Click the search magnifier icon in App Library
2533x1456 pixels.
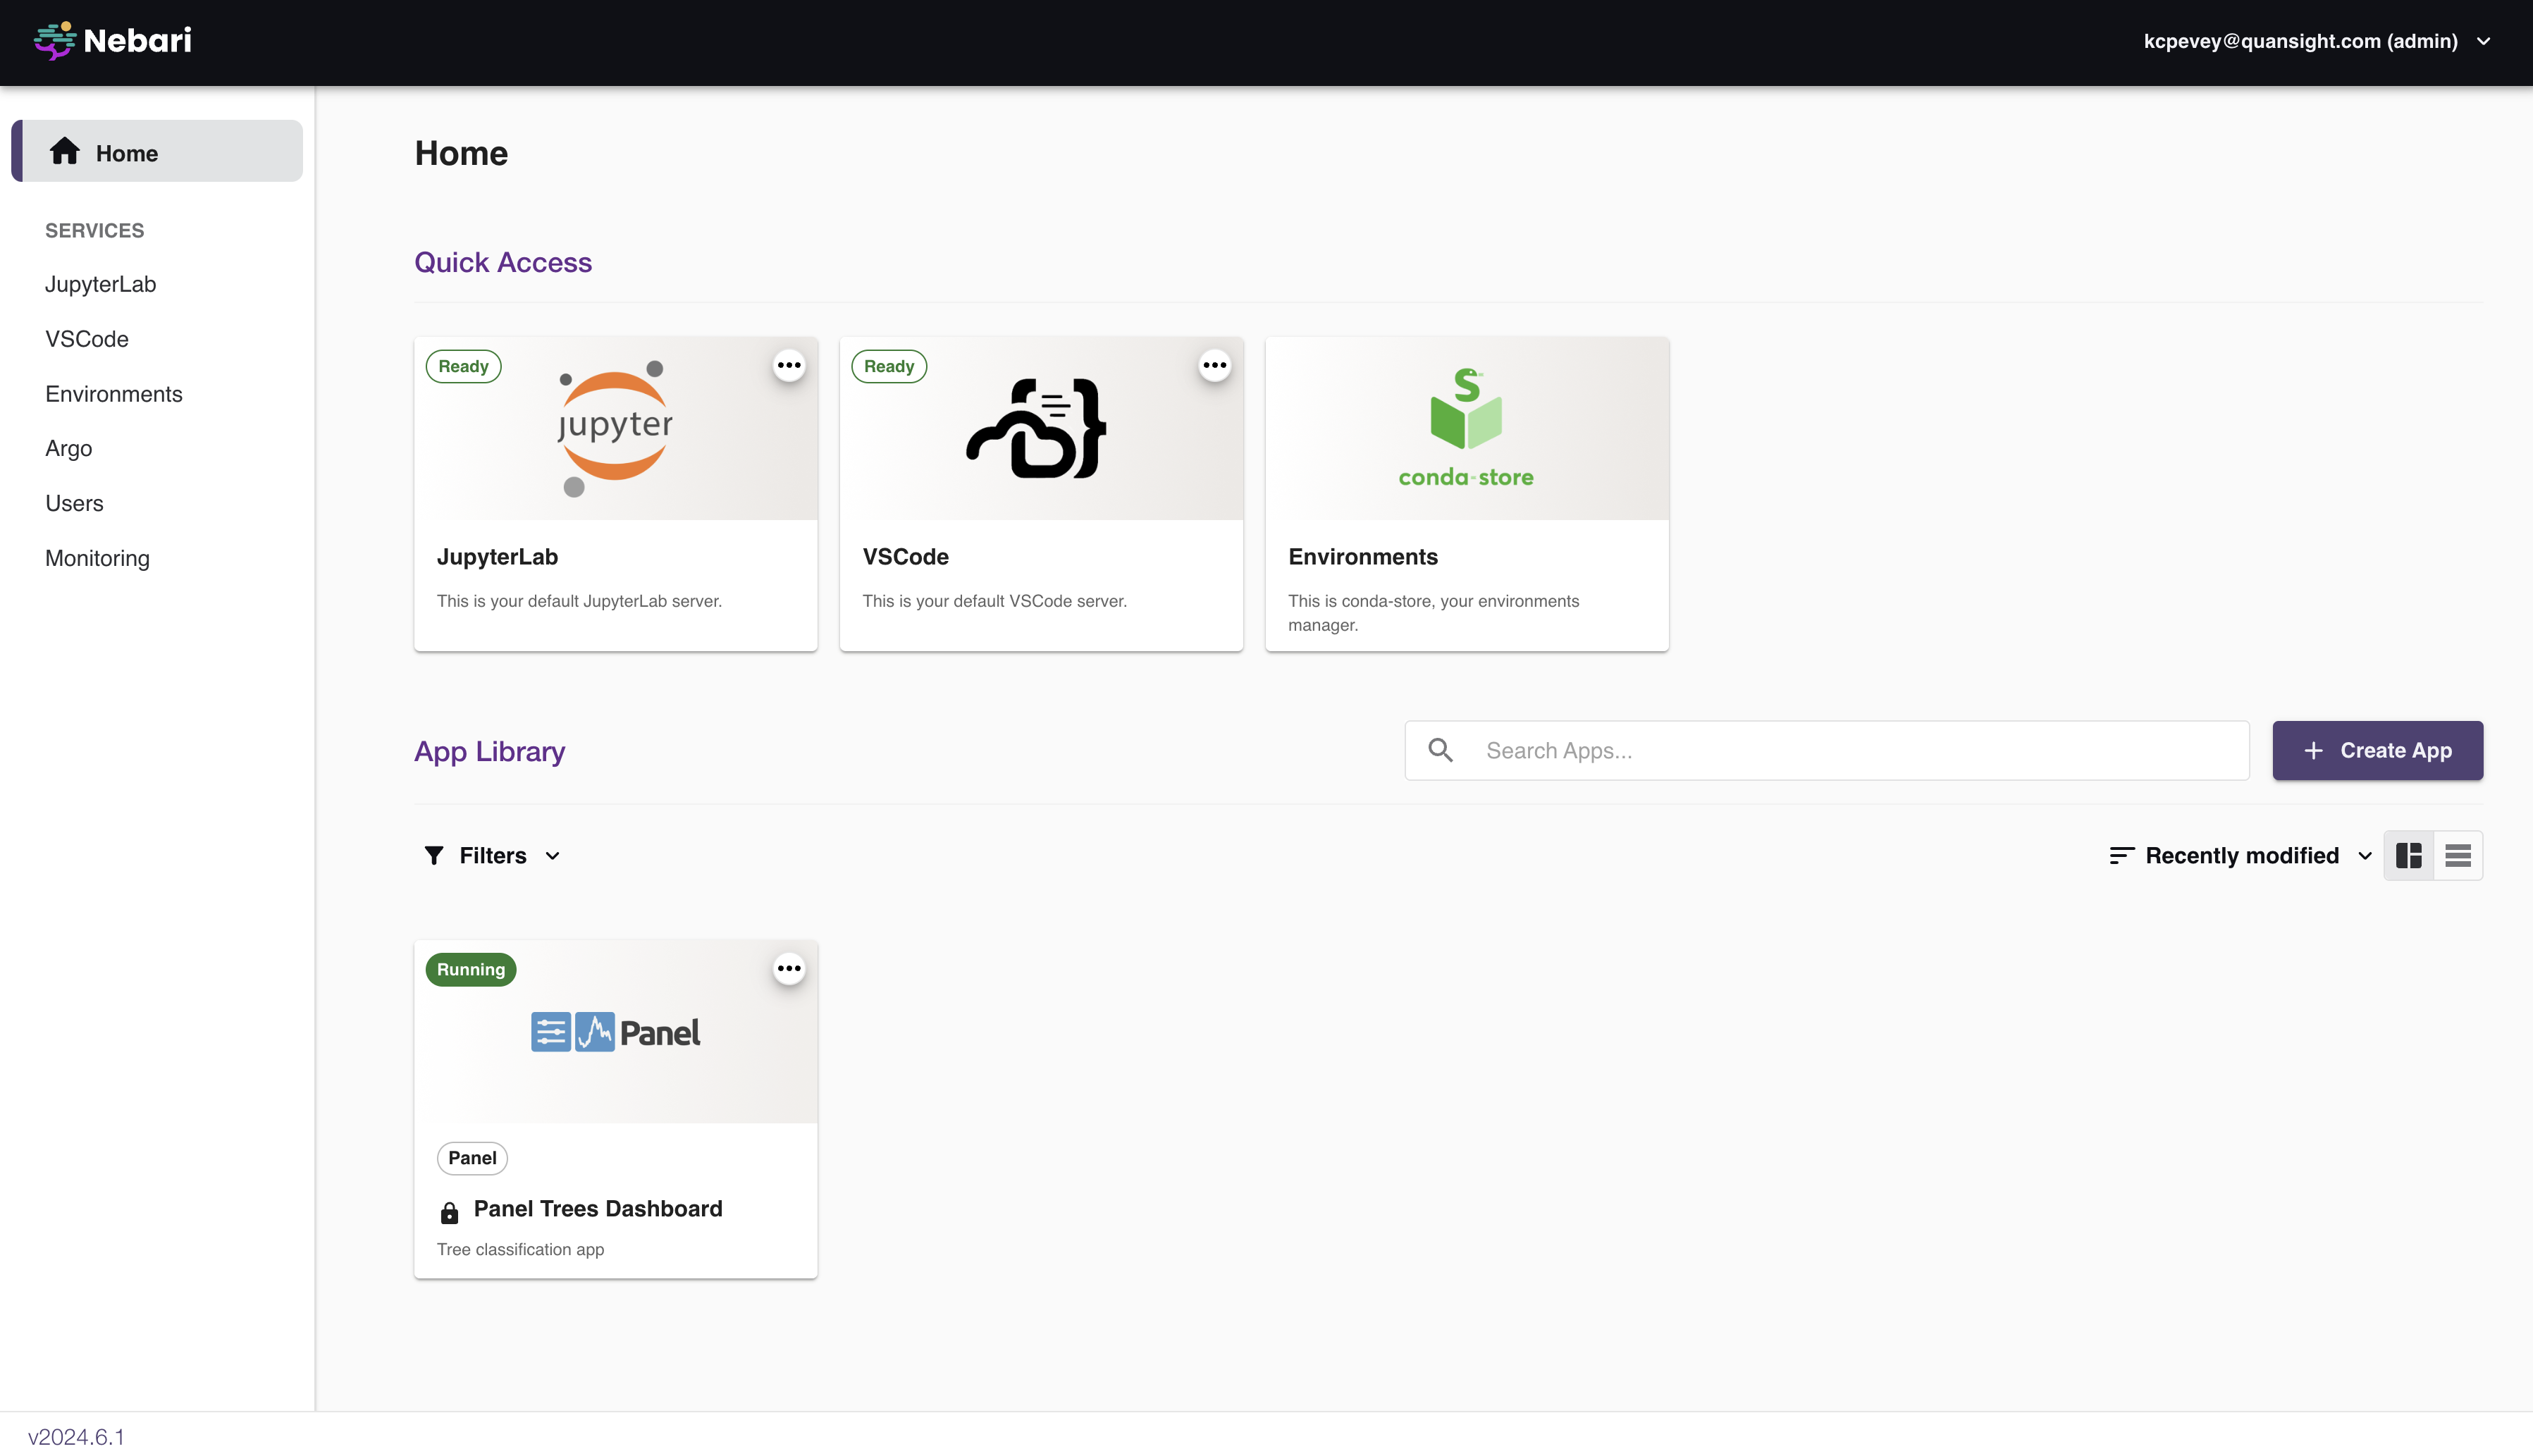[x=1441, y=749]
